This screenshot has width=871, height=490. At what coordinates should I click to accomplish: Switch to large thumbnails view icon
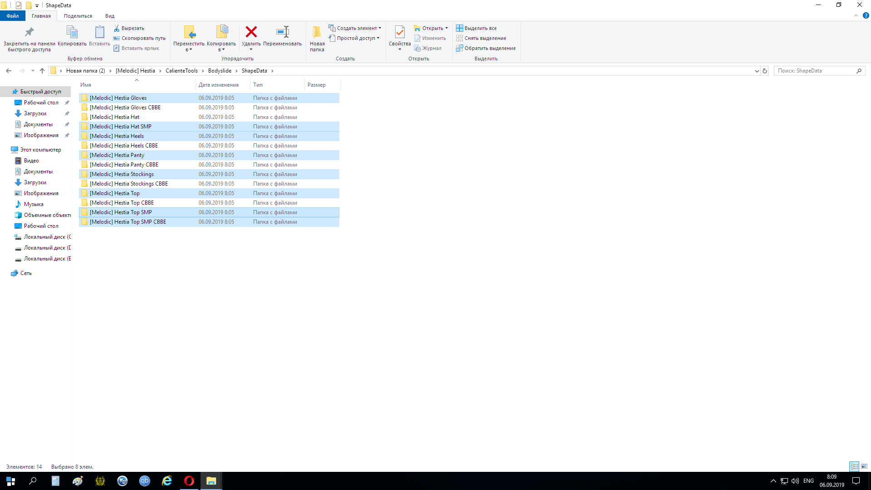(x=864, y=466)
